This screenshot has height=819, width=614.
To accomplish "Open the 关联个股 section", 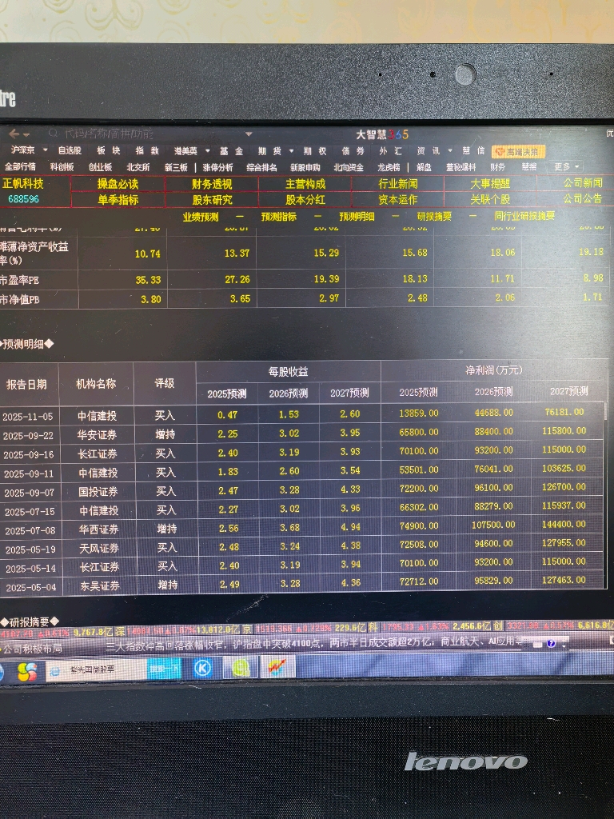I will [x=490, y=199].
